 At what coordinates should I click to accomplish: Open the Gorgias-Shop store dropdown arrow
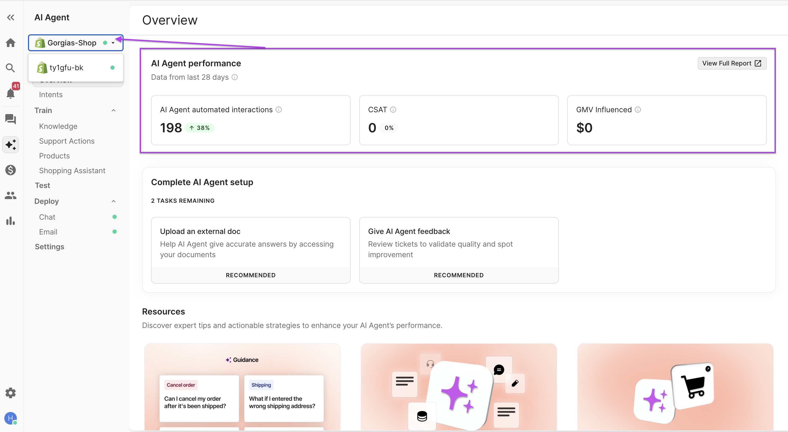(113, 43)
